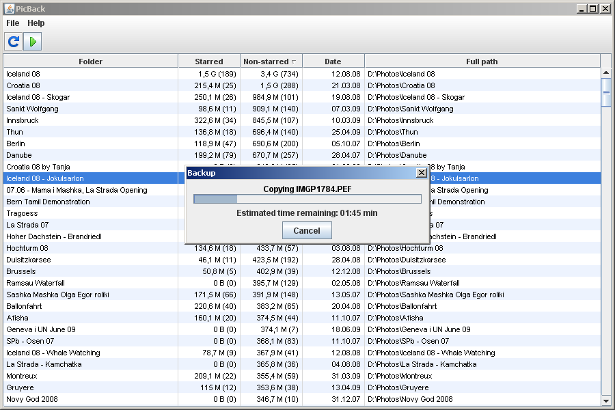Open the Help menu
The image size is (615, 410).
tap(36, 23)
